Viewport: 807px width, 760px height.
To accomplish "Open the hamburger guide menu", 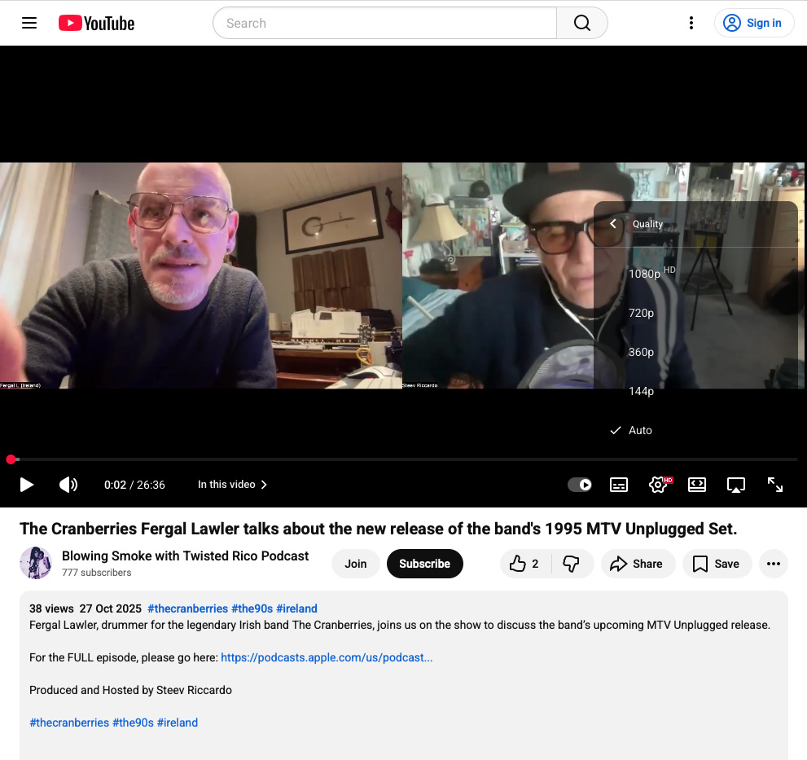I will click(29, 23).
